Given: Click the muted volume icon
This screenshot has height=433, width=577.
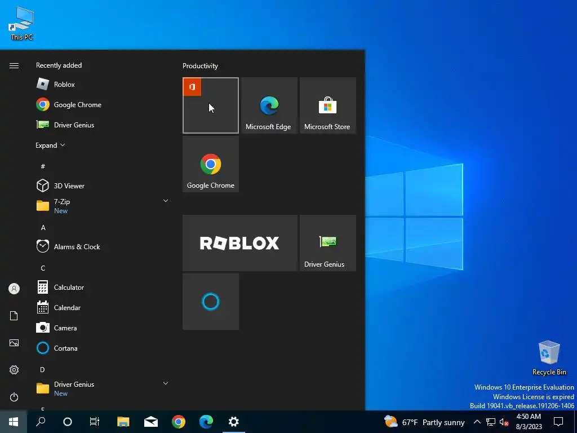Looking at the screenshot, I should [504, 422].
